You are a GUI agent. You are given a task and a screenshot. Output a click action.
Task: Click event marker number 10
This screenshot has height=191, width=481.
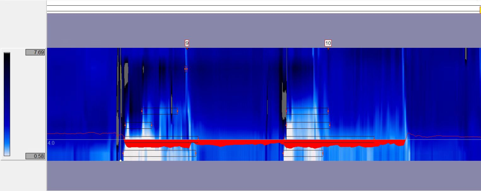pyautogui.click(x=328, y=43)
